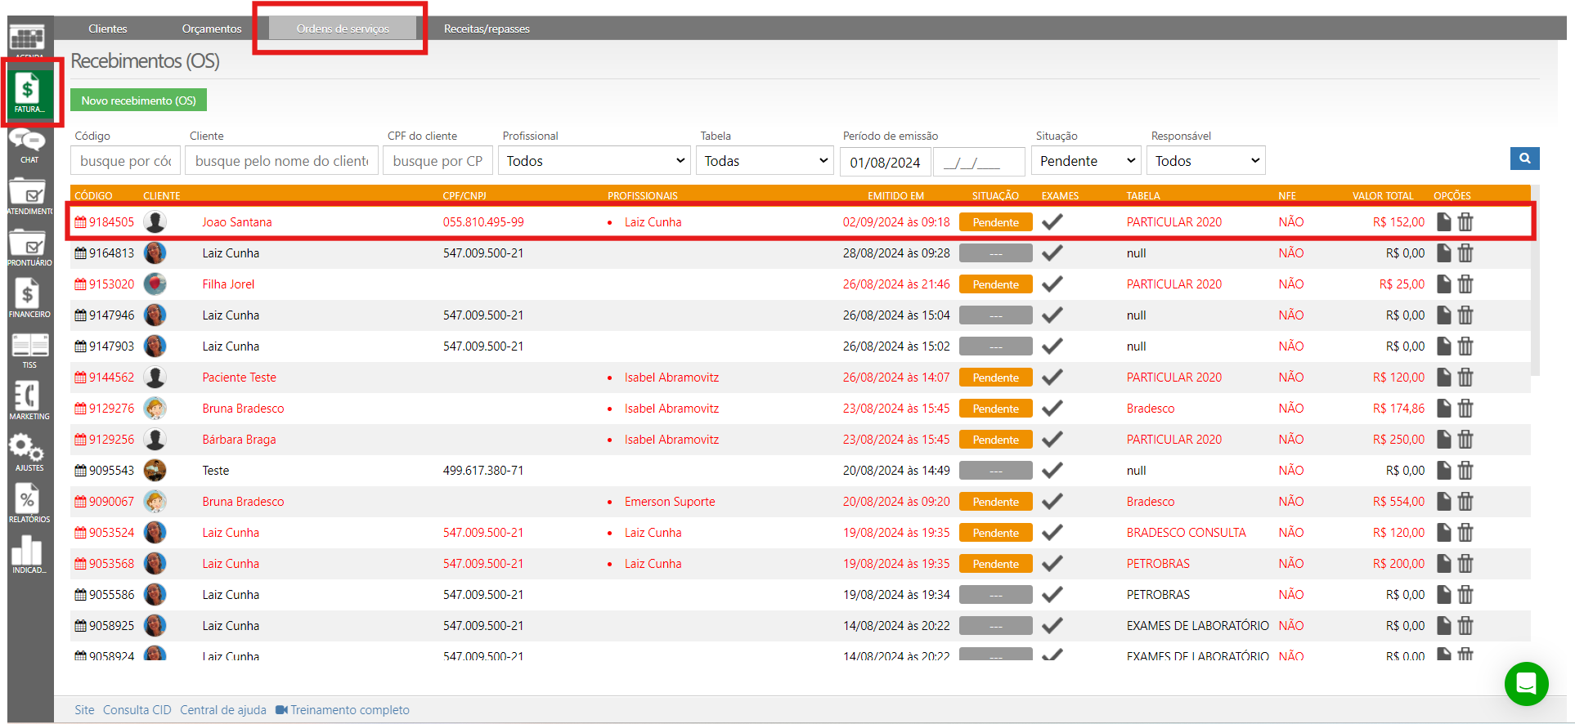The width and height of the screenshot is (1575, 724).
Task: Click Pendente status for order 9184505
Action: pyautogui.click(x=996, y=222)
